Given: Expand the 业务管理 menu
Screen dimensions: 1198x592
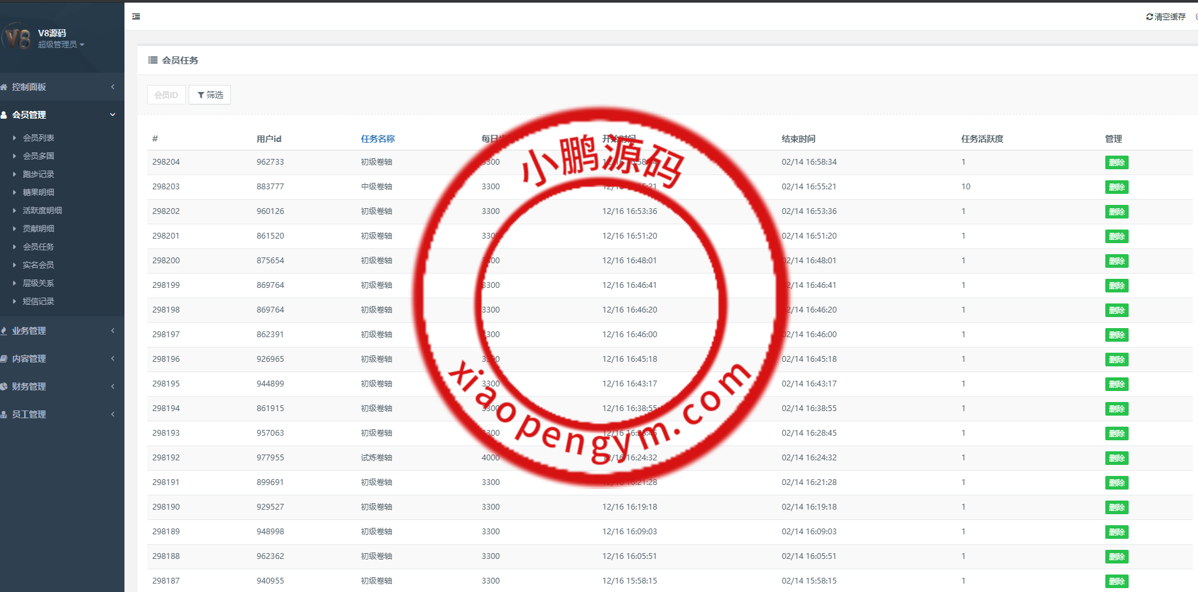Looking at the screenshot, I should 58,331.
